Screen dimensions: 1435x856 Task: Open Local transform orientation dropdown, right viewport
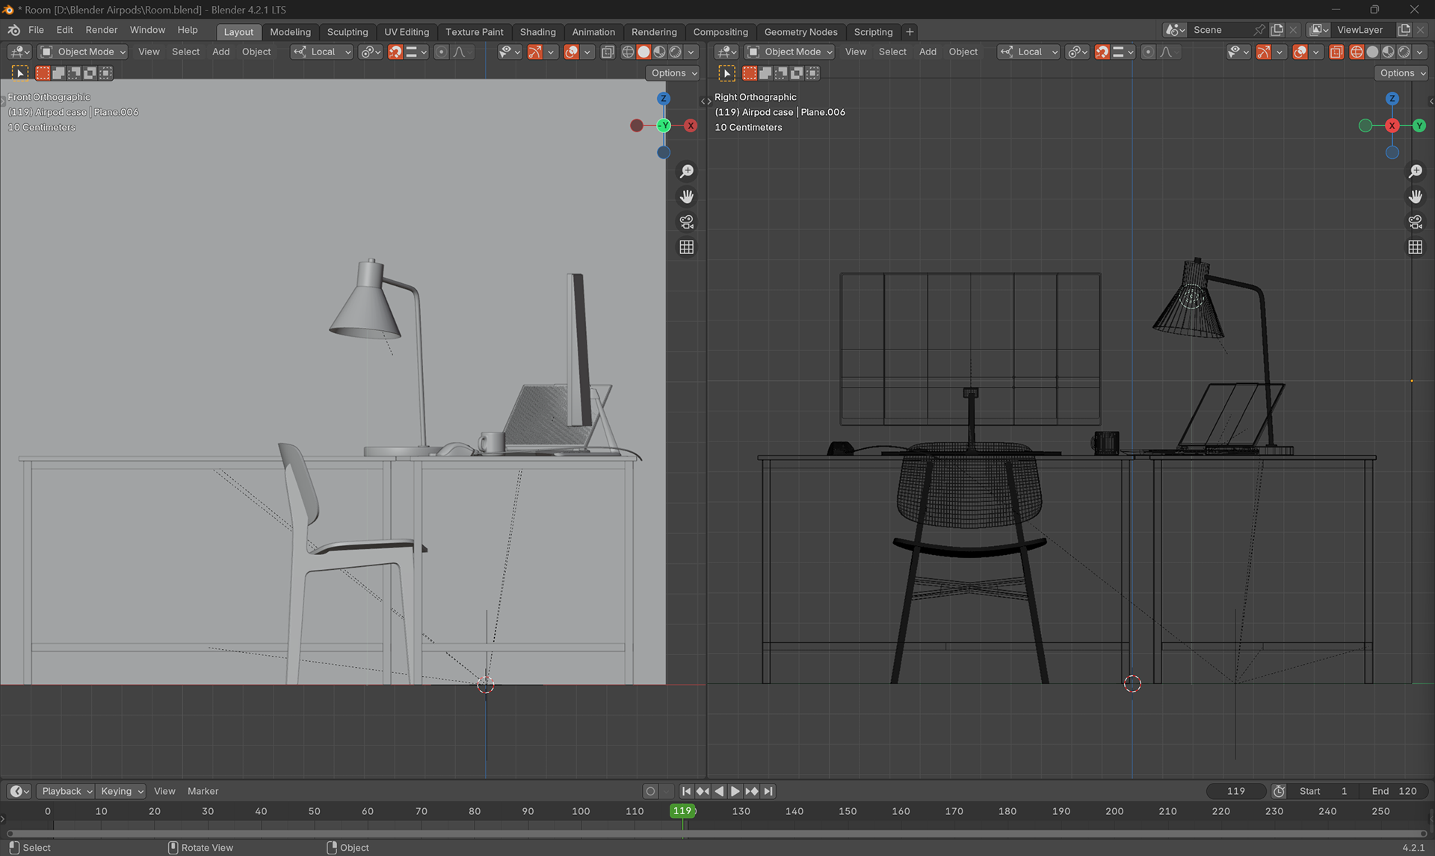[x=1029, y=52]
